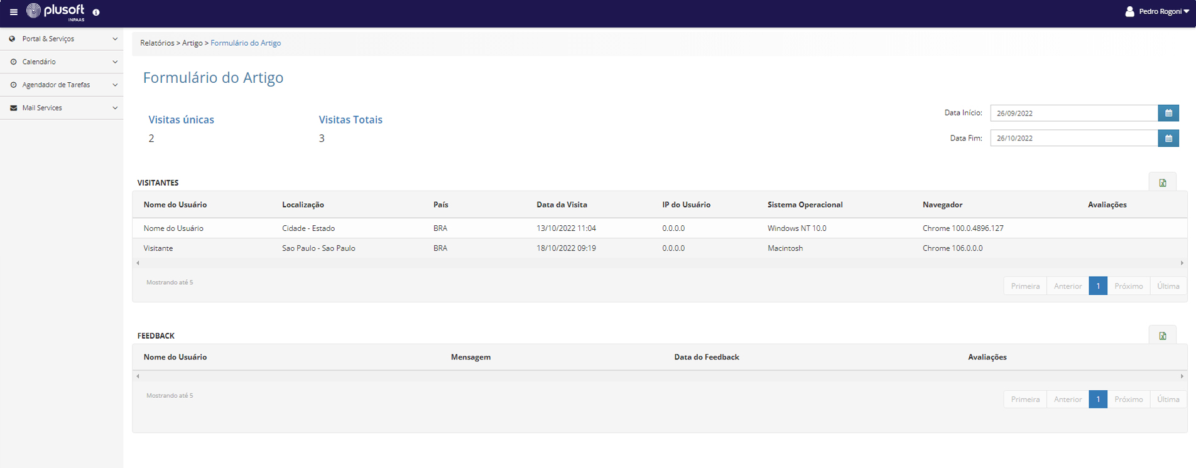The image size is (1196, 468).
Task: Sort by IP do Usuário column
Action: coord(686,205)
